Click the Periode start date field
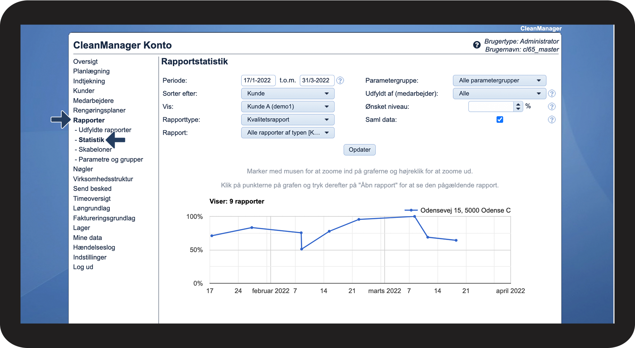The image size is (635, 348). pyautogui.click(x=258, y=81)
